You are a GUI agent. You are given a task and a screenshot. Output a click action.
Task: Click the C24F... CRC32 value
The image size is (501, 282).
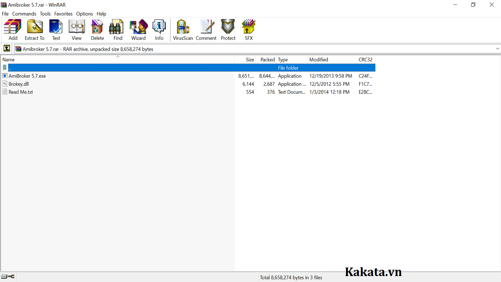365,76
